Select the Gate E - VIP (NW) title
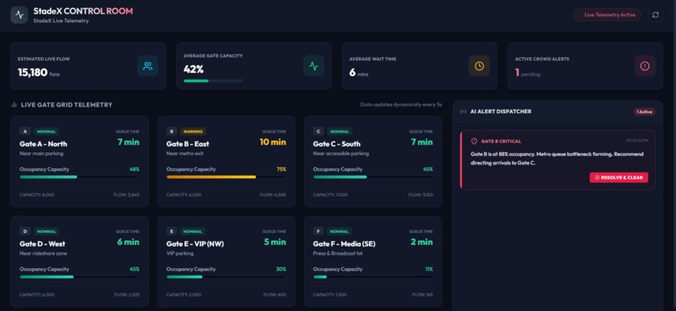Image resolution: width=676 pixels, height=311 pixels. coord(195,244)
